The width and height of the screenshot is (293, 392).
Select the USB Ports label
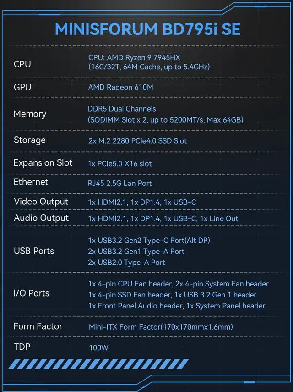tap(34, 251)
